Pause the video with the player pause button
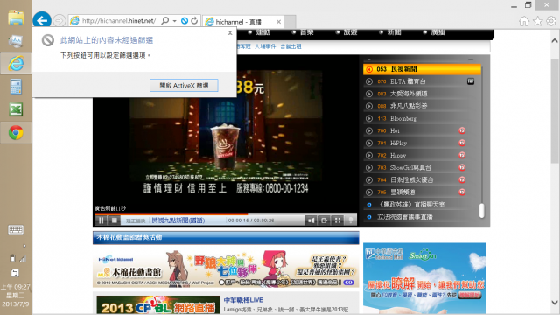 pyautogui.click(x=101, y=220)
